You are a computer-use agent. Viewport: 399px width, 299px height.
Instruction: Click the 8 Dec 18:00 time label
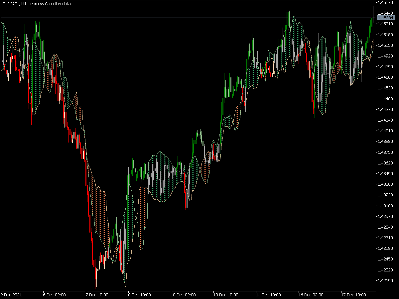pyautogui.click(x=139, y=295)
